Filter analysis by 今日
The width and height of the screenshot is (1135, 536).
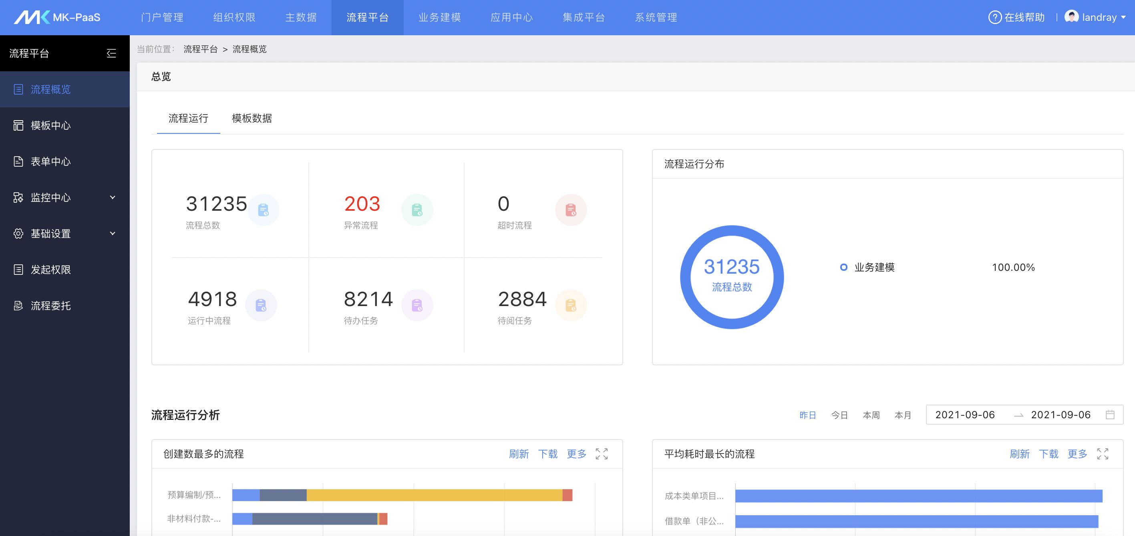click(839, 415)
